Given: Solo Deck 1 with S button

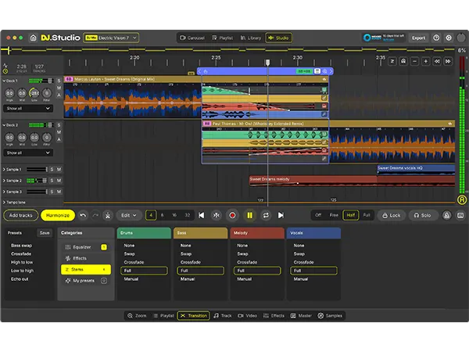Looking at the screenshot, I should tap(59, 81).
